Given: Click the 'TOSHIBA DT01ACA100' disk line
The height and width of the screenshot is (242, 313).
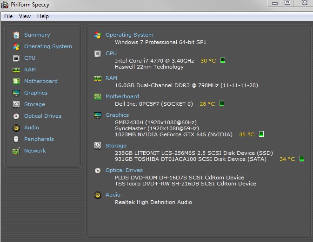Looking at the screenshot, I should pos(191,159).
